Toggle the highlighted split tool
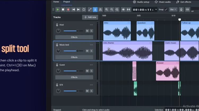The width and height of the screenshot is (199, 111). click(x=95, y=10)
